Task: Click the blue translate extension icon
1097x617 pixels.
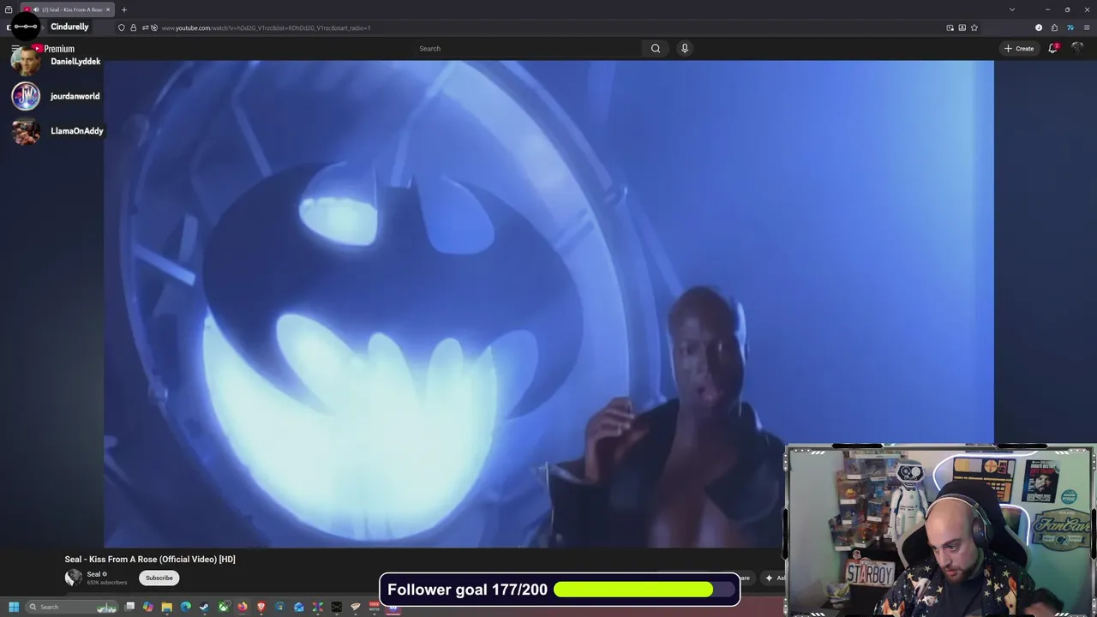Action: 1070,27
